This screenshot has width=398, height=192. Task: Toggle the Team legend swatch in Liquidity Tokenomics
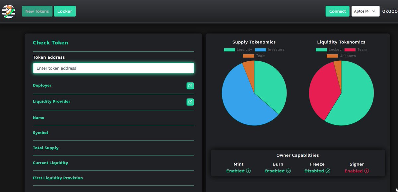[350, 50]
